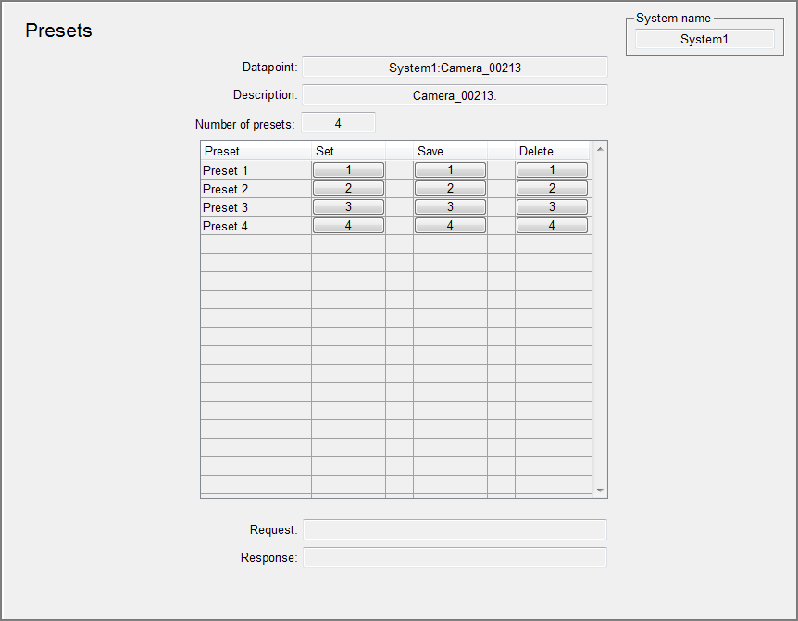Screen dimensions: 798x621
Task: Click Set button 3 for Preset 3
Action: tap(348, 207)
